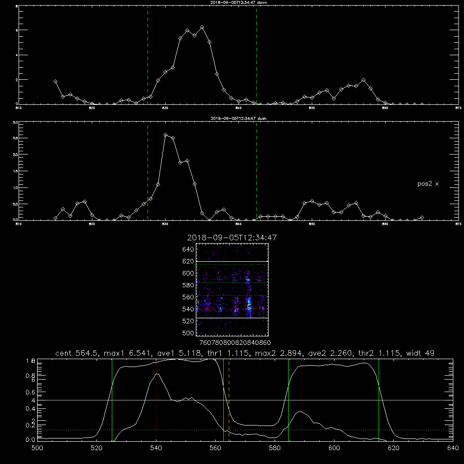Screen dimensions: 464x464
Task: Click the right green dashed marker in dusk plot
Action: (x=256, y=171)
